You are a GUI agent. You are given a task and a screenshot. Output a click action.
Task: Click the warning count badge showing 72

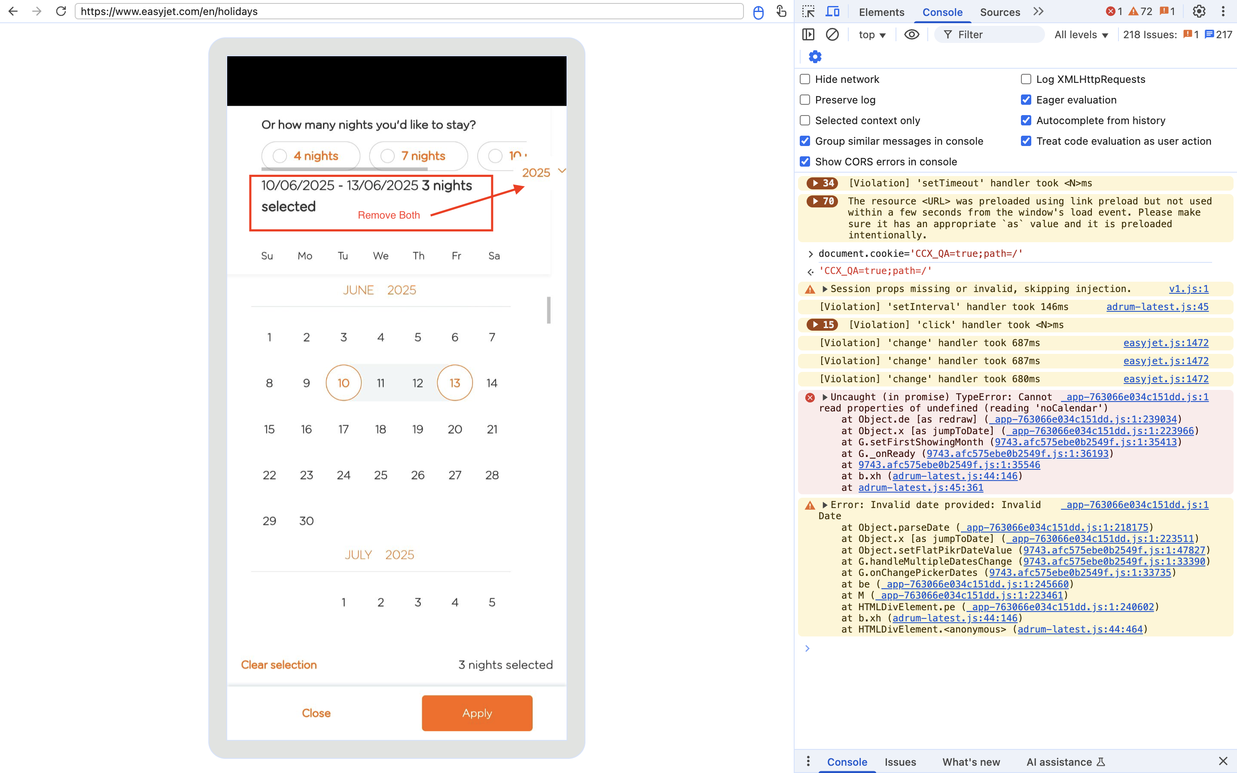pyautogui.click(x=1140, y=11)
